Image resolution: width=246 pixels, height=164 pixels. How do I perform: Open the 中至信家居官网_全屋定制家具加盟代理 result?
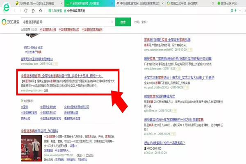click(62, 76)
